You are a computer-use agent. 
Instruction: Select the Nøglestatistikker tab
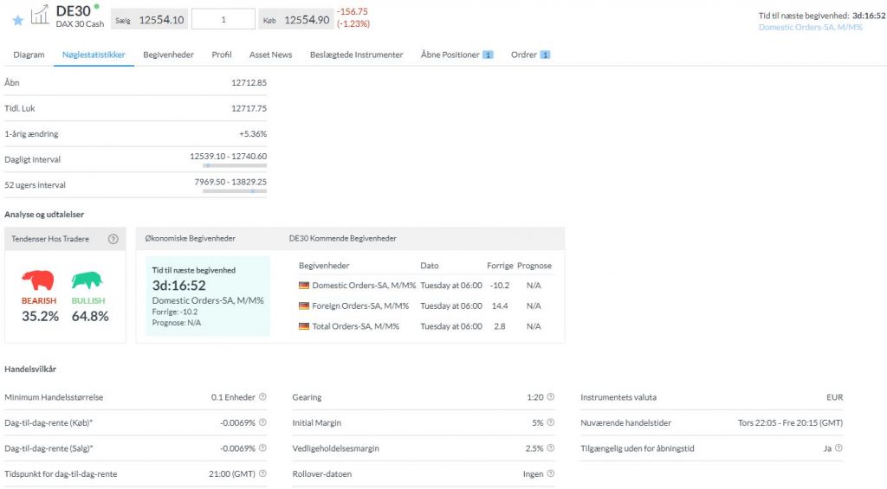click(x=94, y=55)
